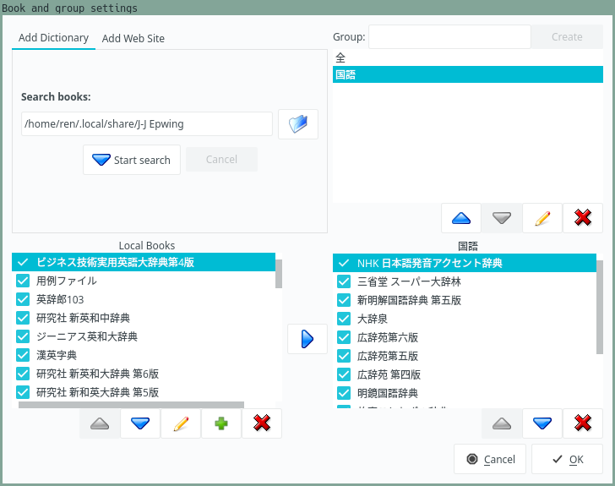This screenshot has height=486, width=615.
Task: Uncheck the 英辞郎103 checkbox
Action: click(x=23, y=299)
